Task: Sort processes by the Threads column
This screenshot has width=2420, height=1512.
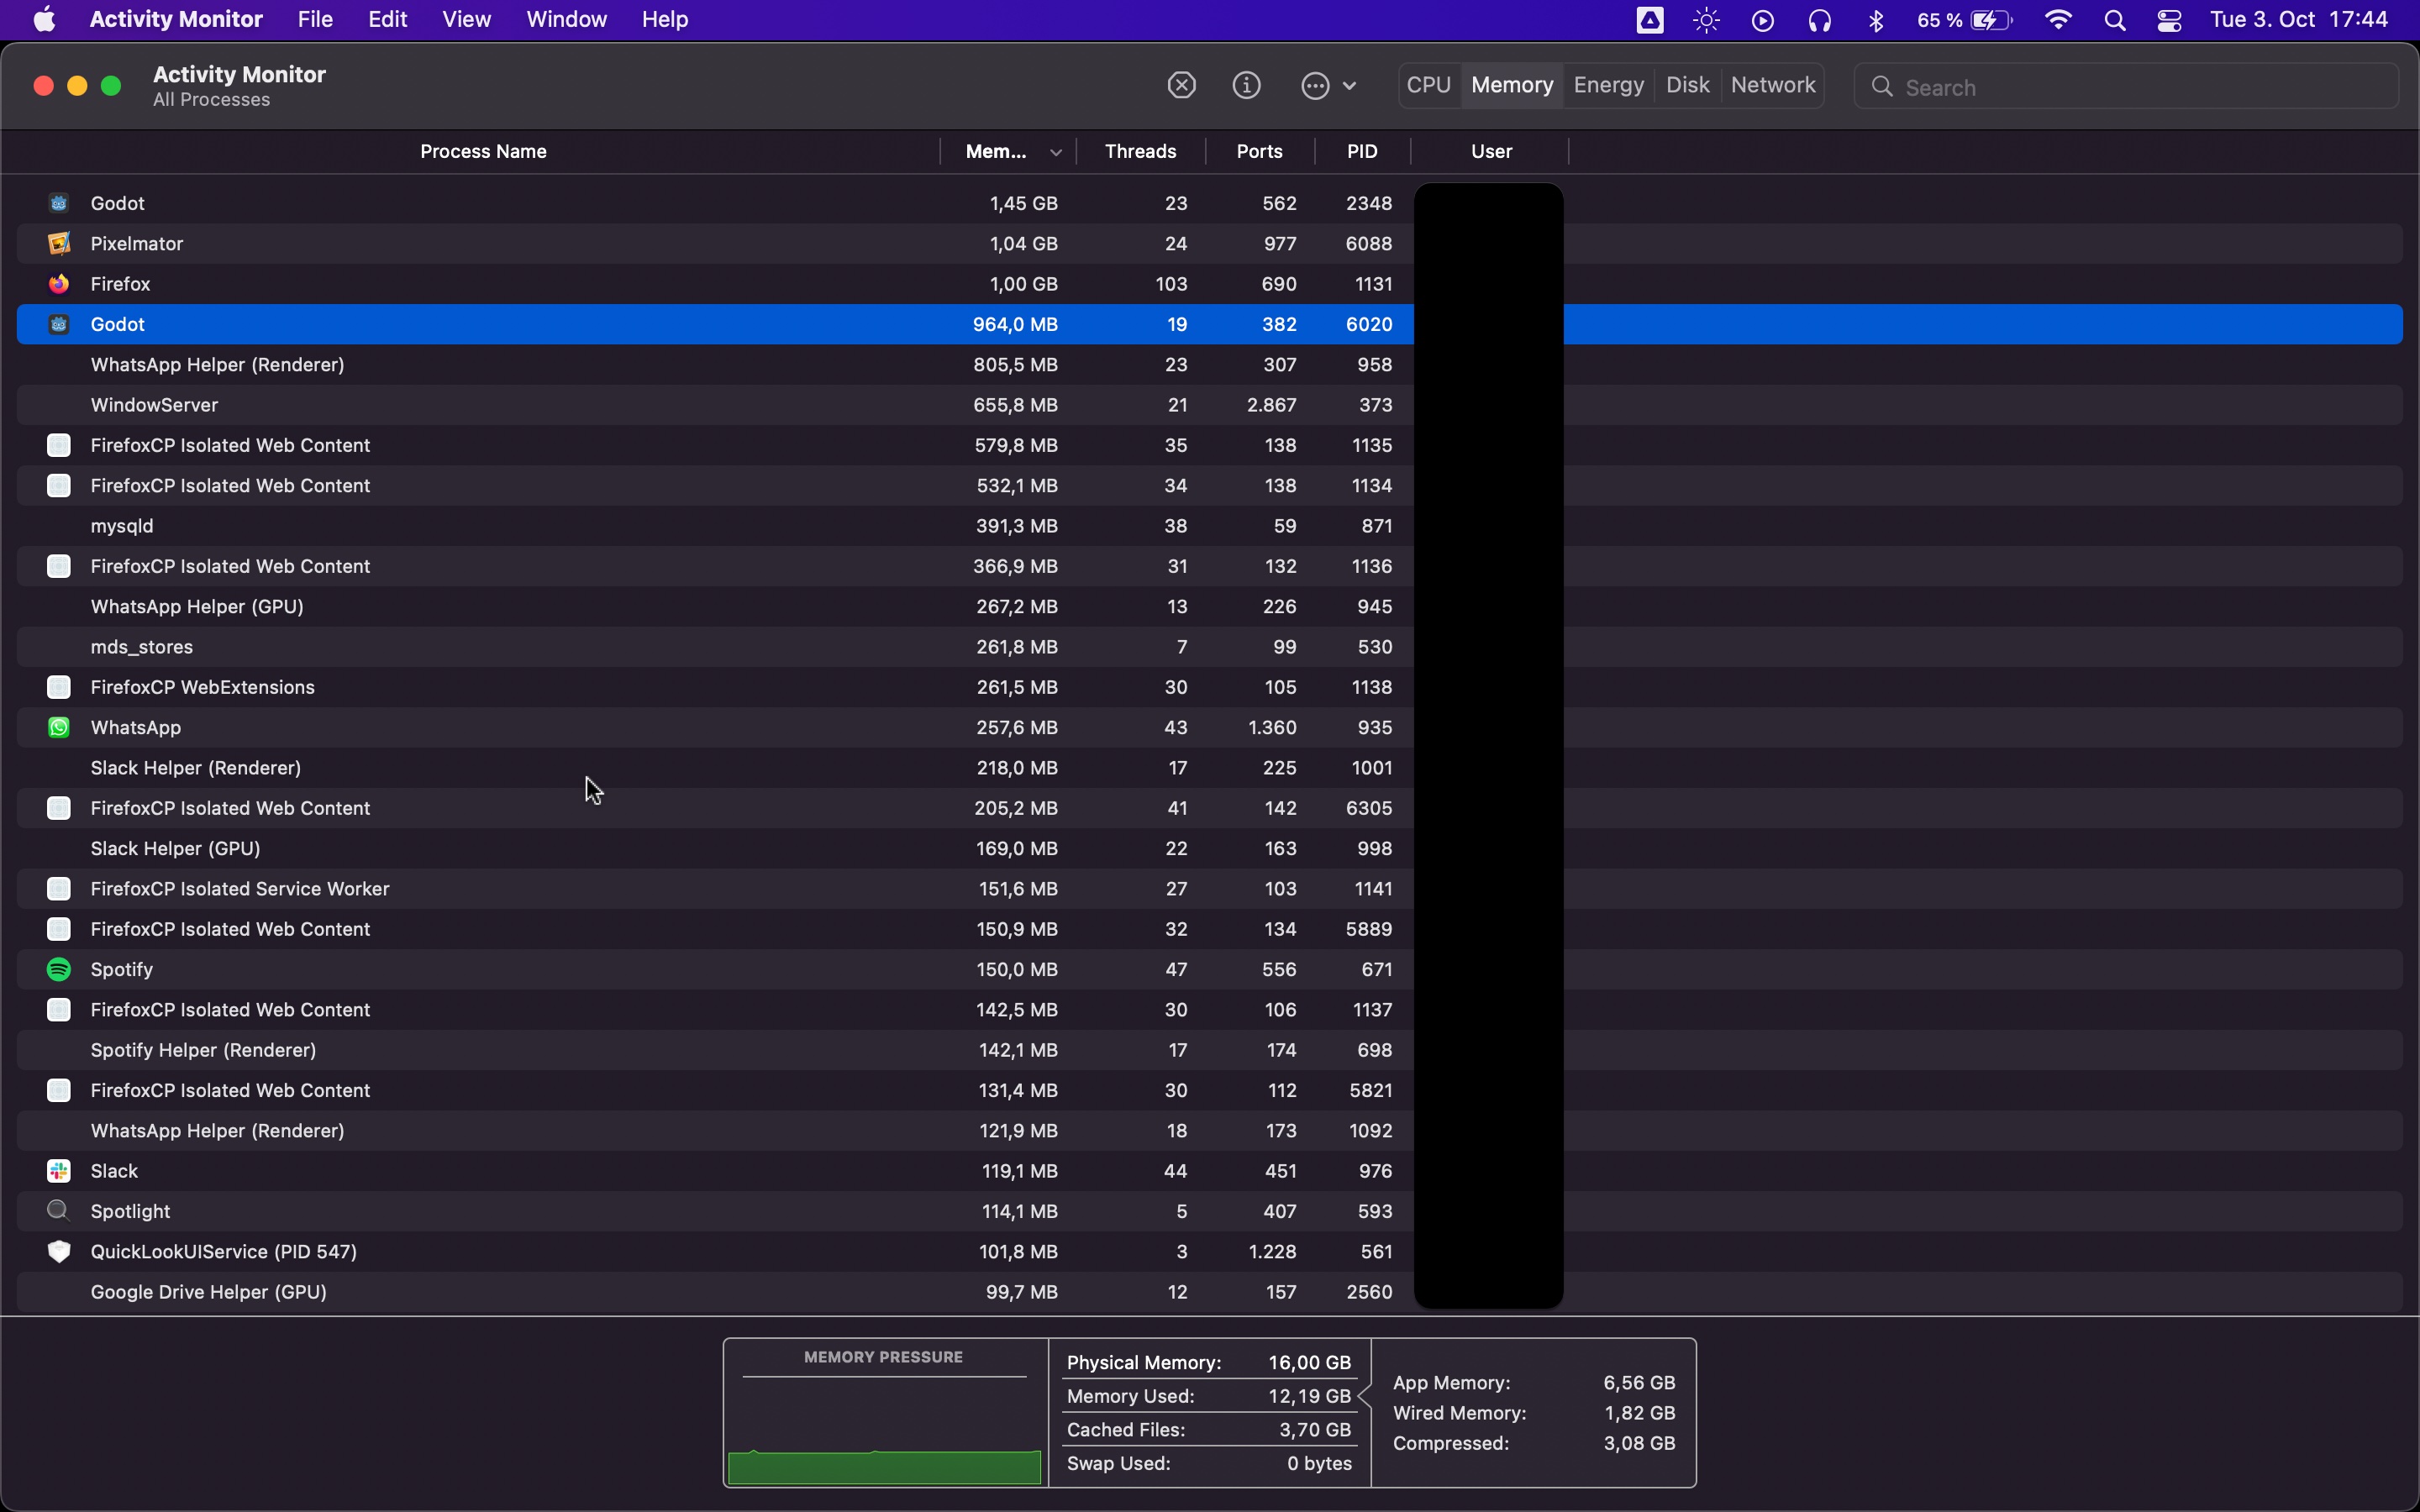Action: 1140,151
